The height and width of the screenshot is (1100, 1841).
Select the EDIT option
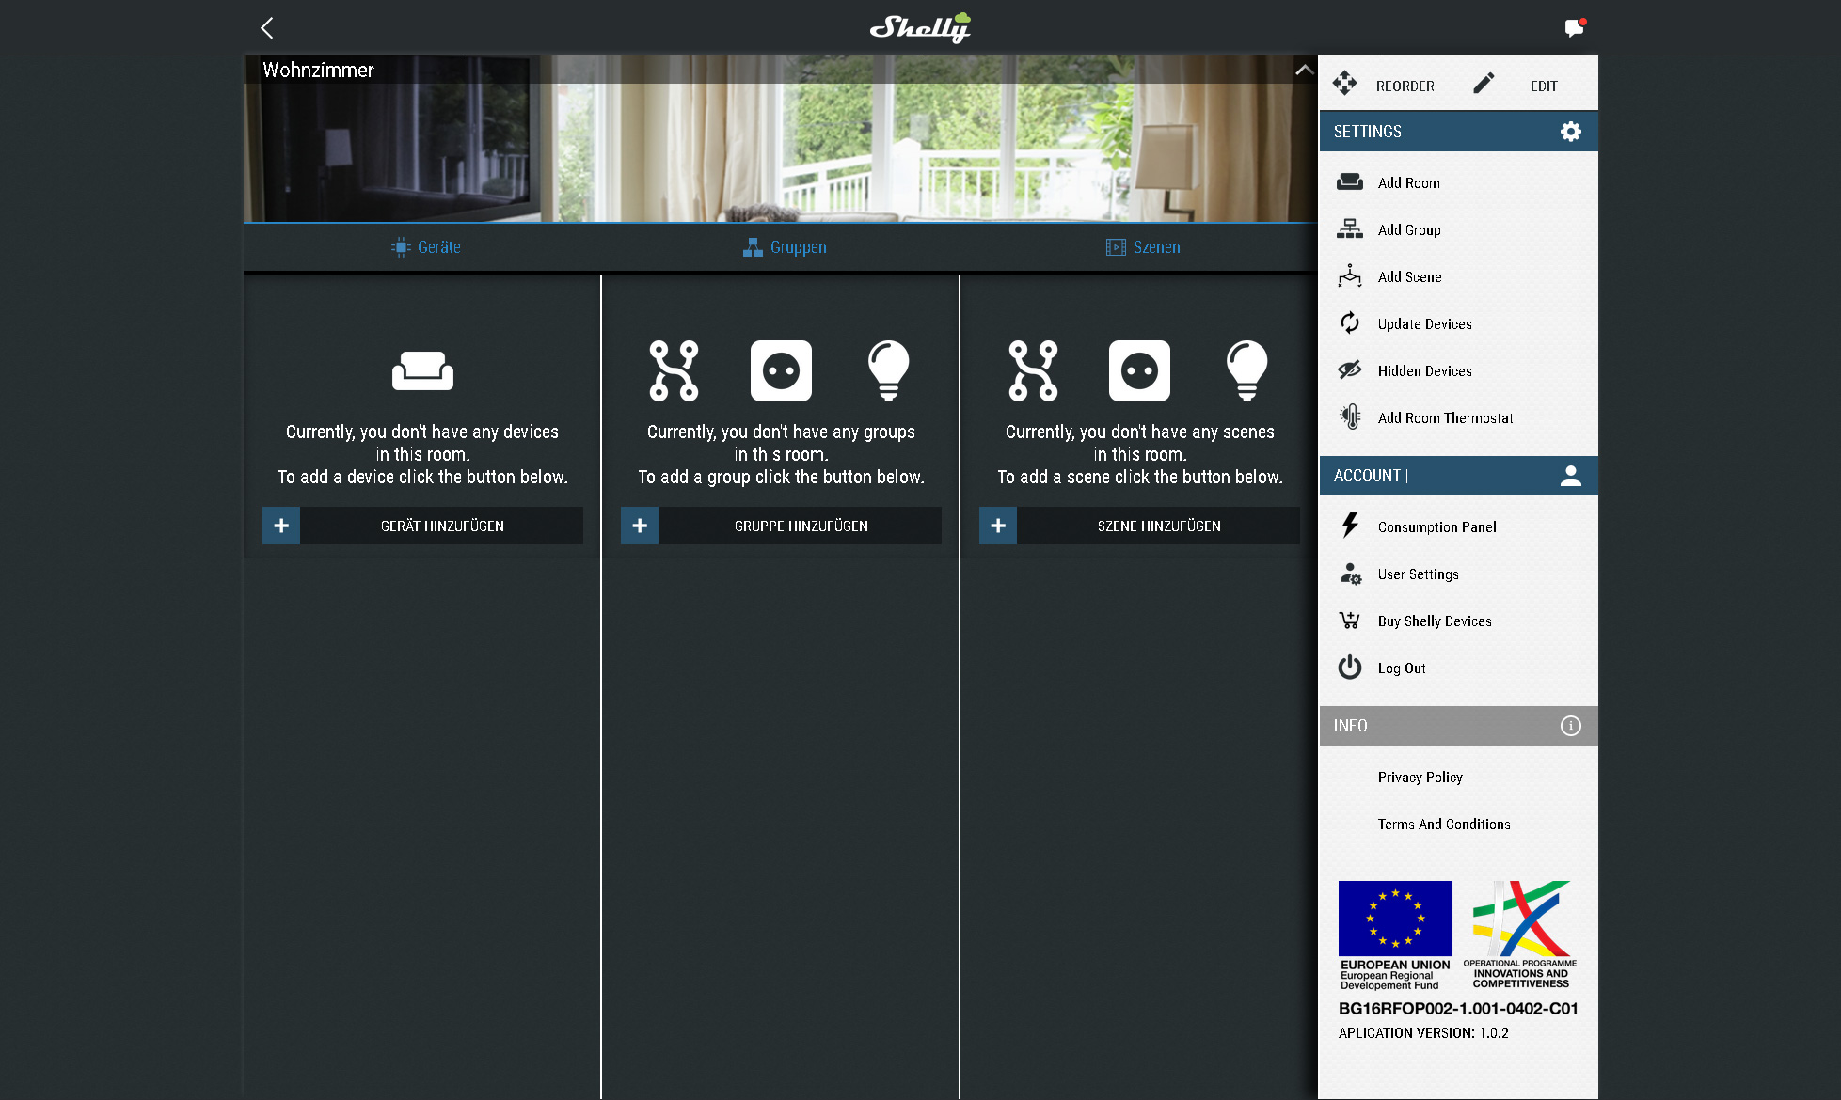point(1544,86)
